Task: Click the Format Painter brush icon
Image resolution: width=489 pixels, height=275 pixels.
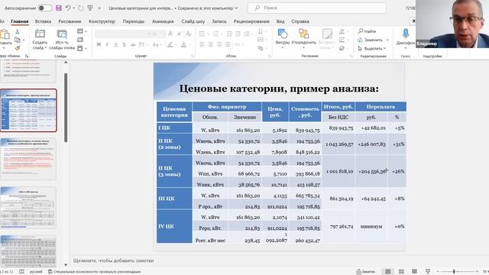Action: [x=18, y=48]
